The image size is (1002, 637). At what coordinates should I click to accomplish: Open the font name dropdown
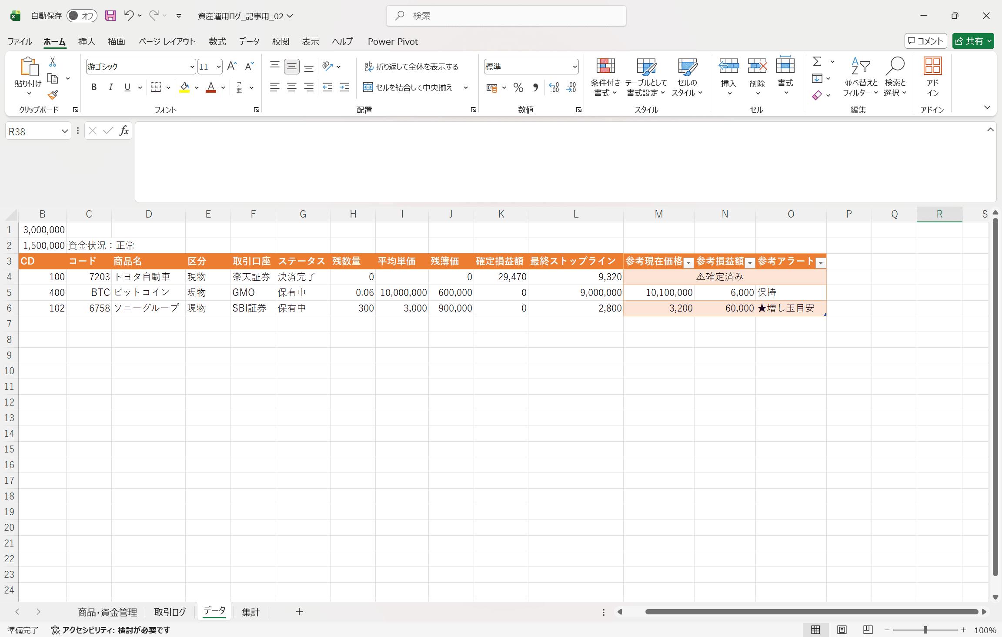click(192, 67)
